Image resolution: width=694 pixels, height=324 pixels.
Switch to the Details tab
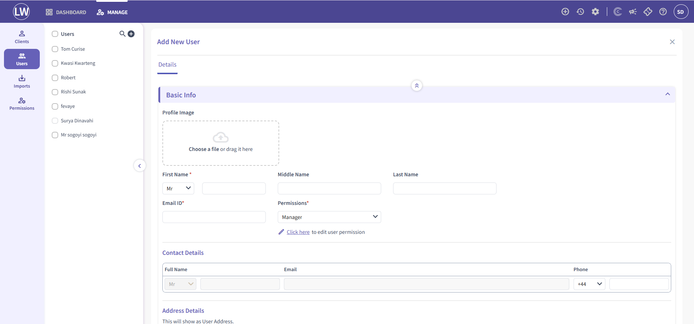167,64
